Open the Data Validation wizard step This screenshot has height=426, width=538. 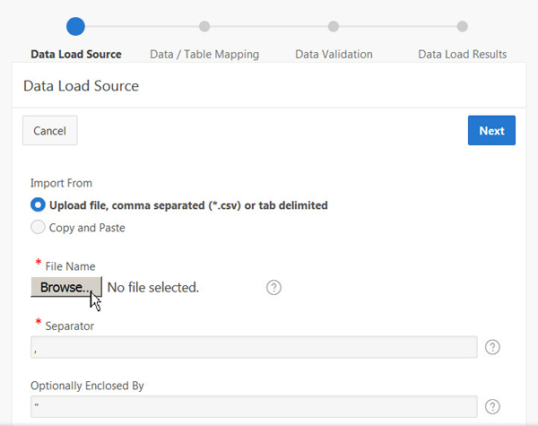click(334, 54)
